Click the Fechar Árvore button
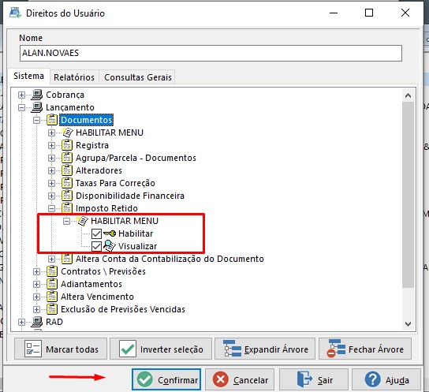 (x=365, y=349)
